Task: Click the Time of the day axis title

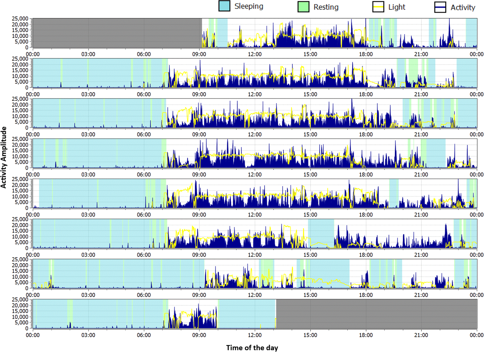Action: [252, 348]
